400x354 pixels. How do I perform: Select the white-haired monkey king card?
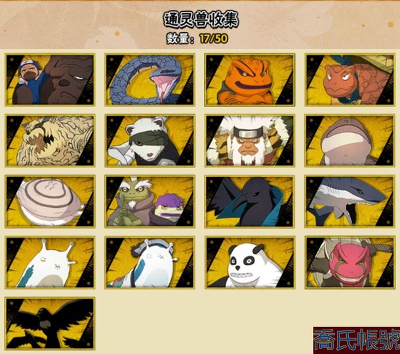click(x=249, y=141)
